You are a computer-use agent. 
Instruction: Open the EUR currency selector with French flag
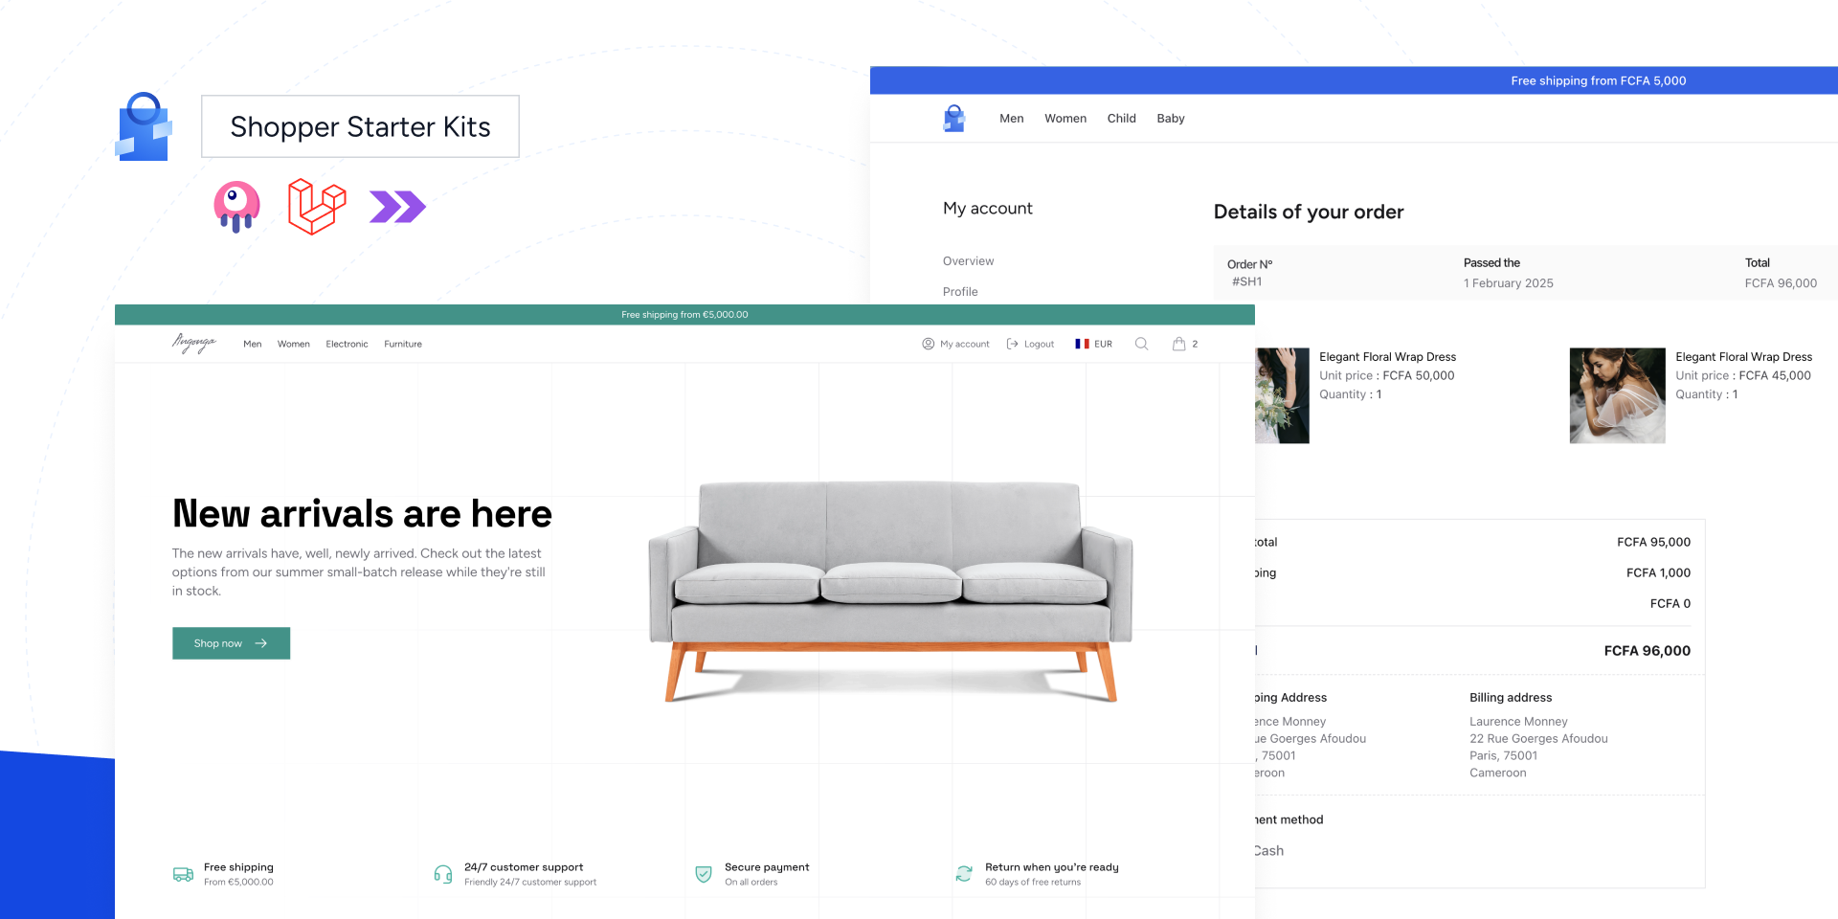(x=1093, y=344)
